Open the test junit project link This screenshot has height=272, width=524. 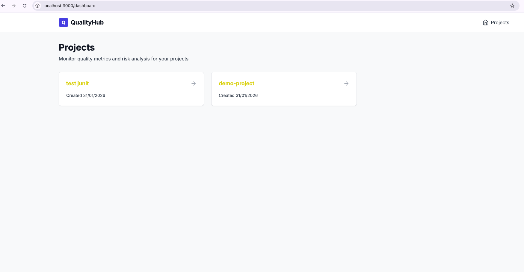[77, 83]
